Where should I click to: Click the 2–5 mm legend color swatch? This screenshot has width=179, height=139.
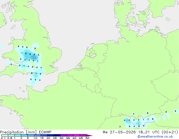pos(24,135)
